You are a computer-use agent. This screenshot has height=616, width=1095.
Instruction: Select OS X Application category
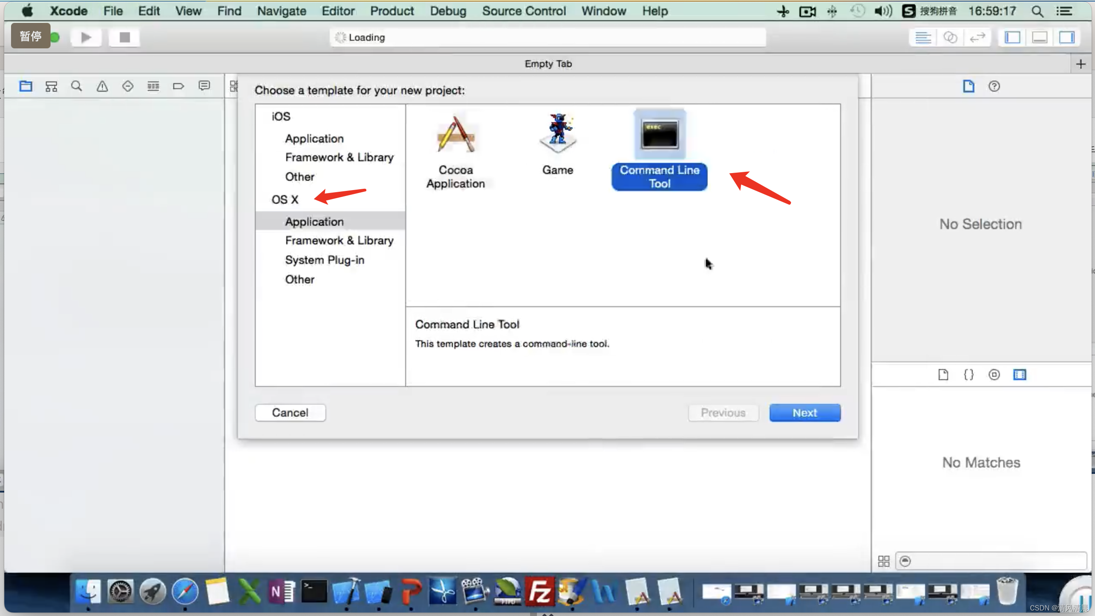[313, 221]
